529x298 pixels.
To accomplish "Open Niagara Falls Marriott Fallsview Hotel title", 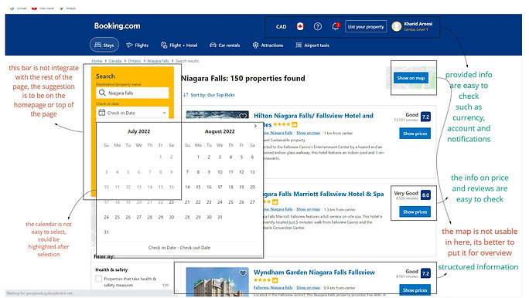I will (323, 194).
